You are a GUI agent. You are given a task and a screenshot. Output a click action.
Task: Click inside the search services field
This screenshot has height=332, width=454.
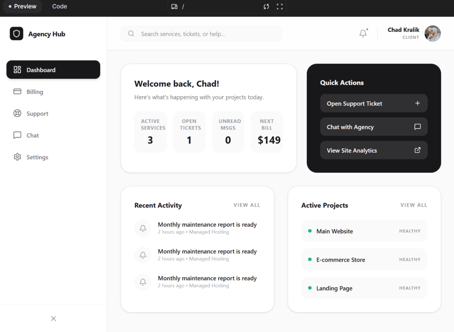point(201,33)
